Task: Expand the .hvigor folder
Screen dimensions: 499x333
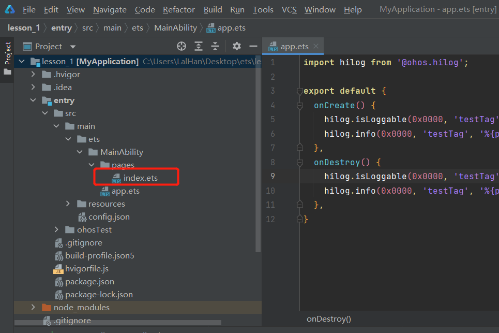Action: pos(33,74)
